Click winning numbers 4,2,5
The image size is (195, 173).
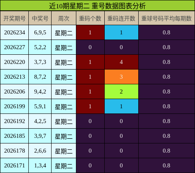tap(40, 121)
